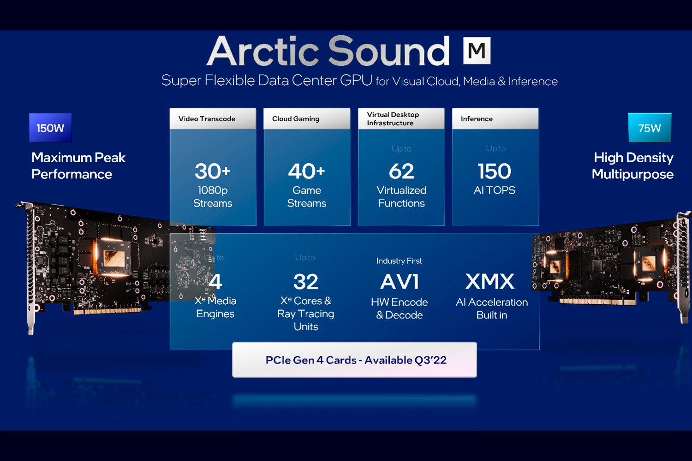Open the Inference card header
Viewport: 692px width, 461px height.
click(495, 118)
